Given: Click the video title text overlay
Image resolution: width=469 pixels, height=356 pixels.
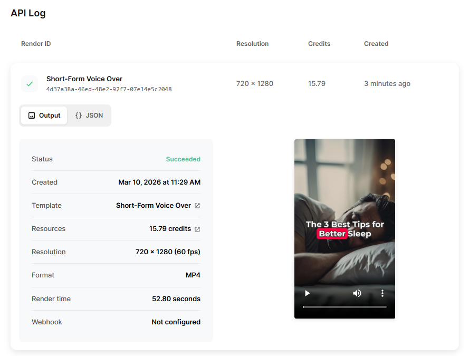Looking at the screenshot, I should pos(344,229).
